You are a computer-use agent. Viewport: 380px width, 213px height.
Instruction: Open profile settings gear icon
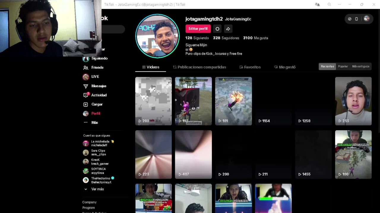pos(217,29)
